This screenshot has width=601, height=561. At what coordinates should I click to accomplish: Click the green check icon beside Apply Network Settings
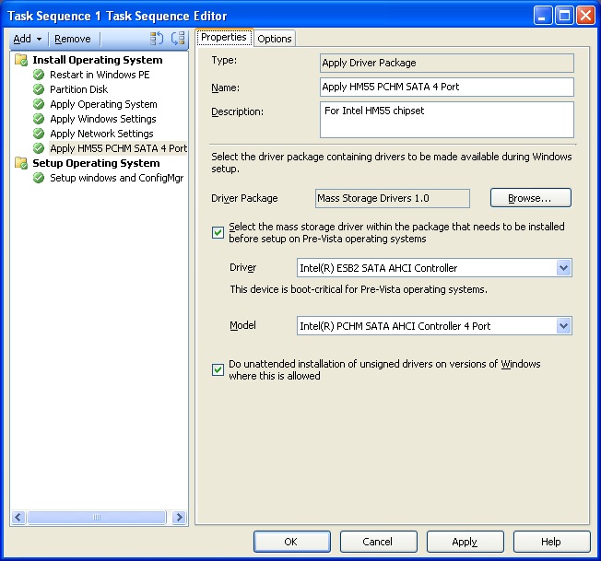point(39,134)
